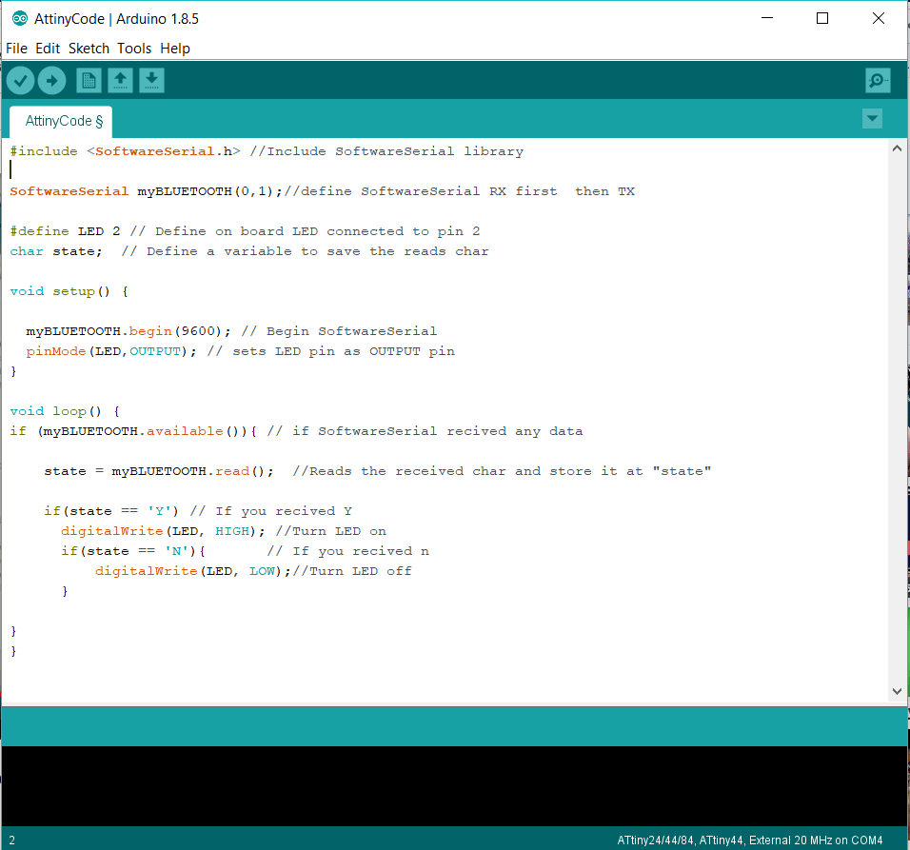The height and width of the screenshot is (850, 910).
Task: Minimize the Arduino window
Action: (x=766, y=18)
